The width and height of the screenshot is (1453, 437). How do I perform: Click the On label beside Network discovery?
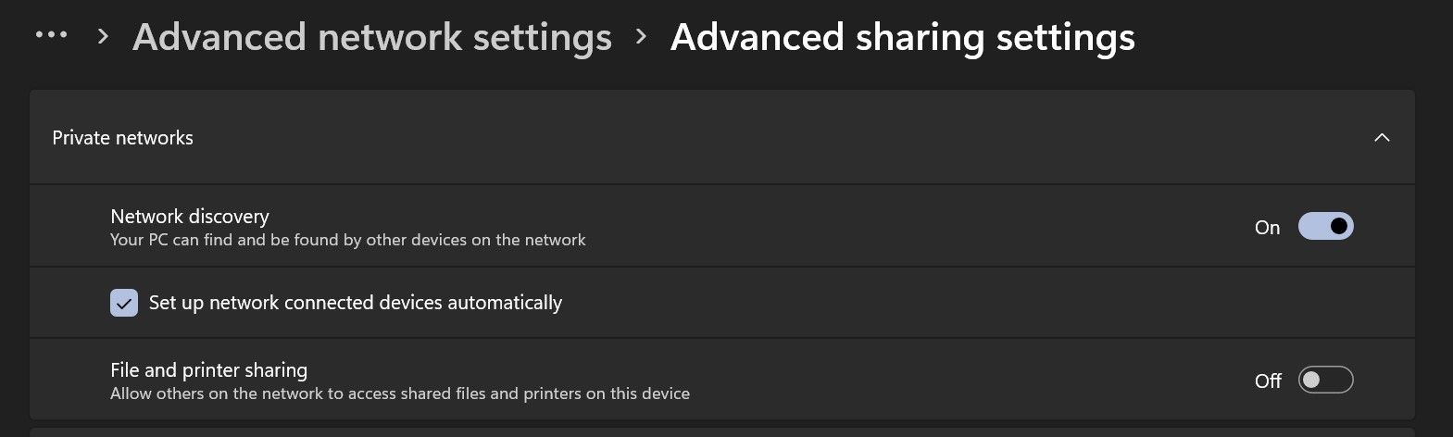click(1267, 228)
